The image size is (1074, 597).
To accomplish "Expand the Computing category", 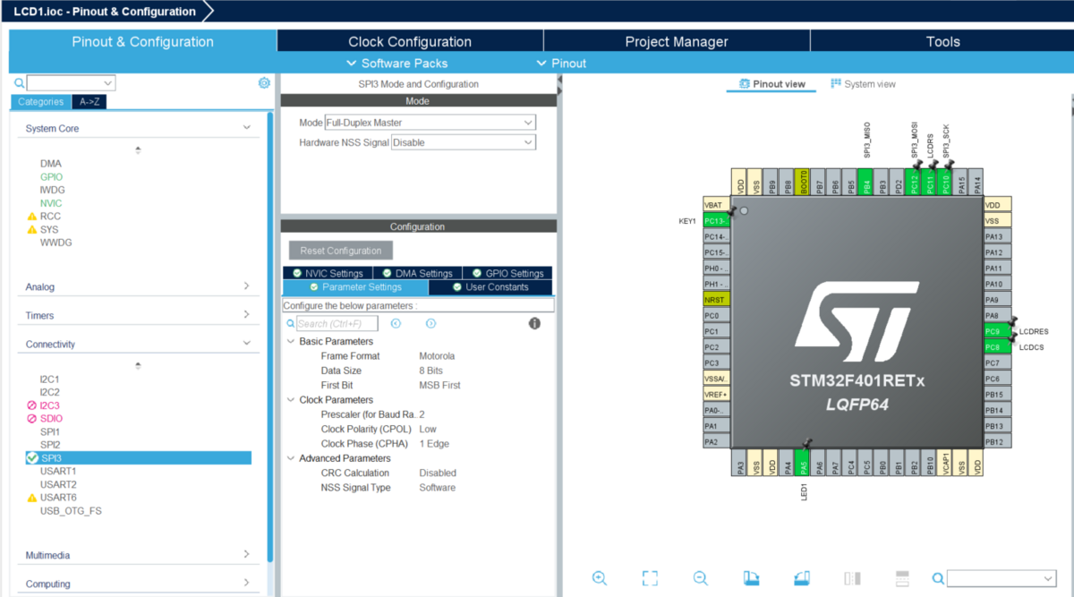I will tap(247, 584).
